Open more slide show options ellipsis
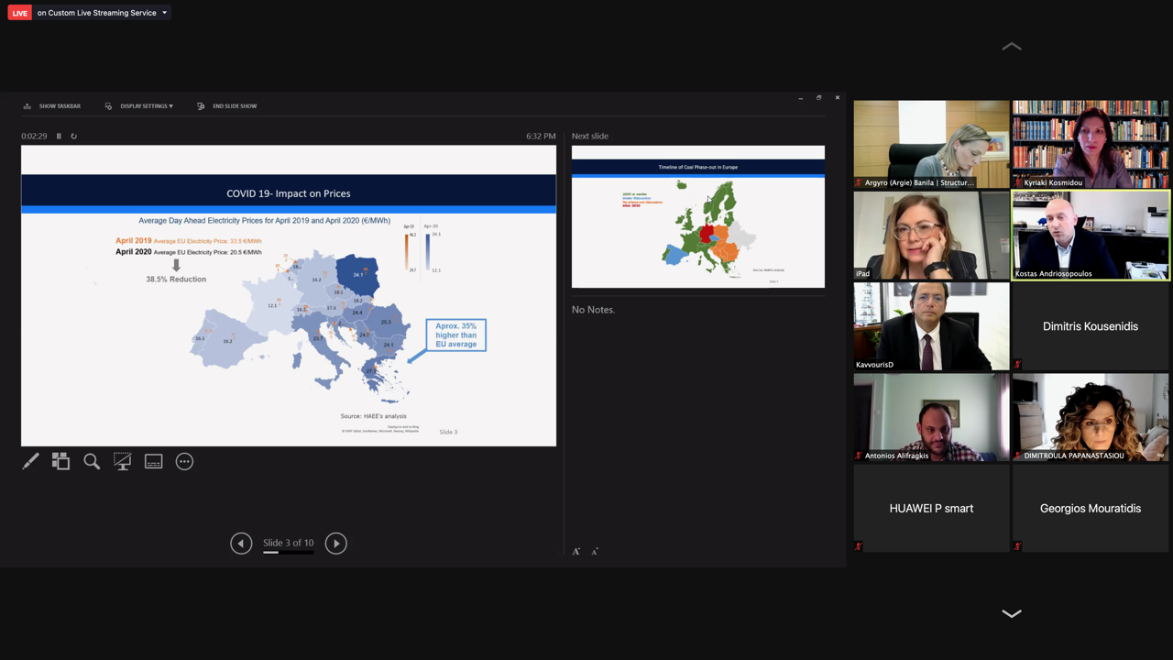Image resolution: width=1173 pixels, height=660 pixels. click(184, 462)
